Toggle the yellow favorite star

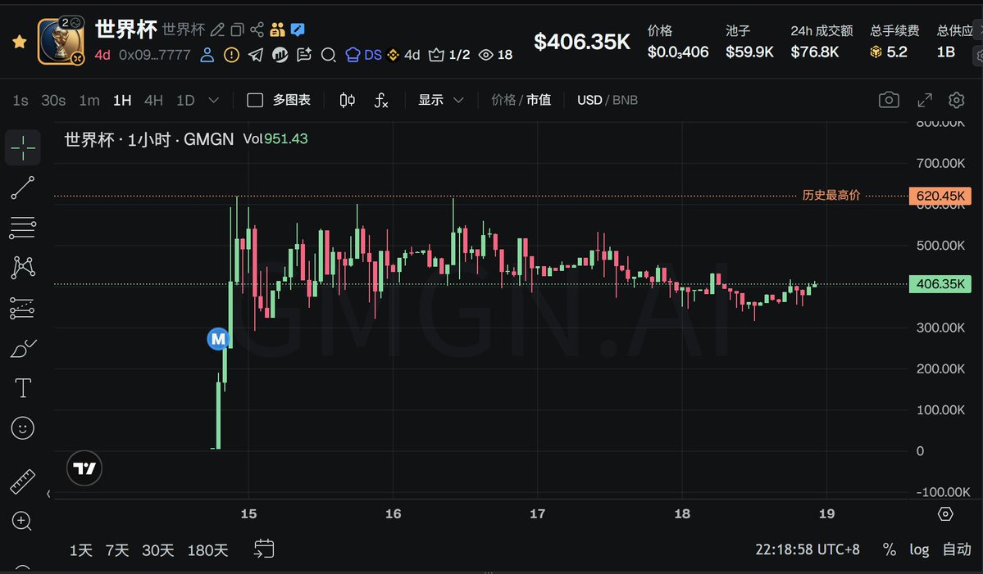20,42
